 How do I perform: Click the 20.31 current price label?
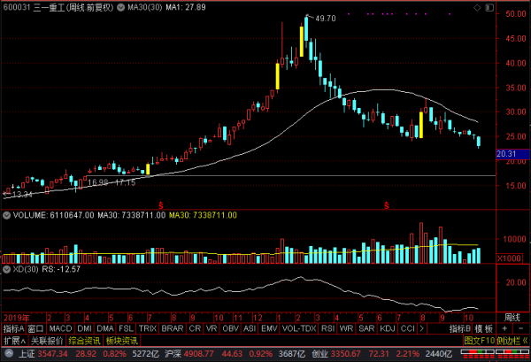tap(507, 154)
